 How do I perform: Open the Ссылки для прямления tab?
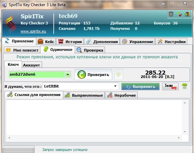(34, 95)
